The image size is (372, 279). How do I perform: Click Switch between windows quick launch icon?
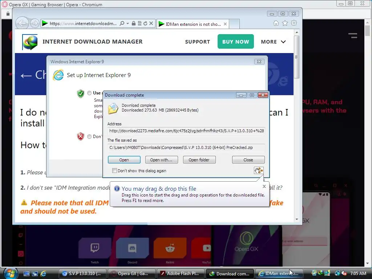click(x=35, y=274)
